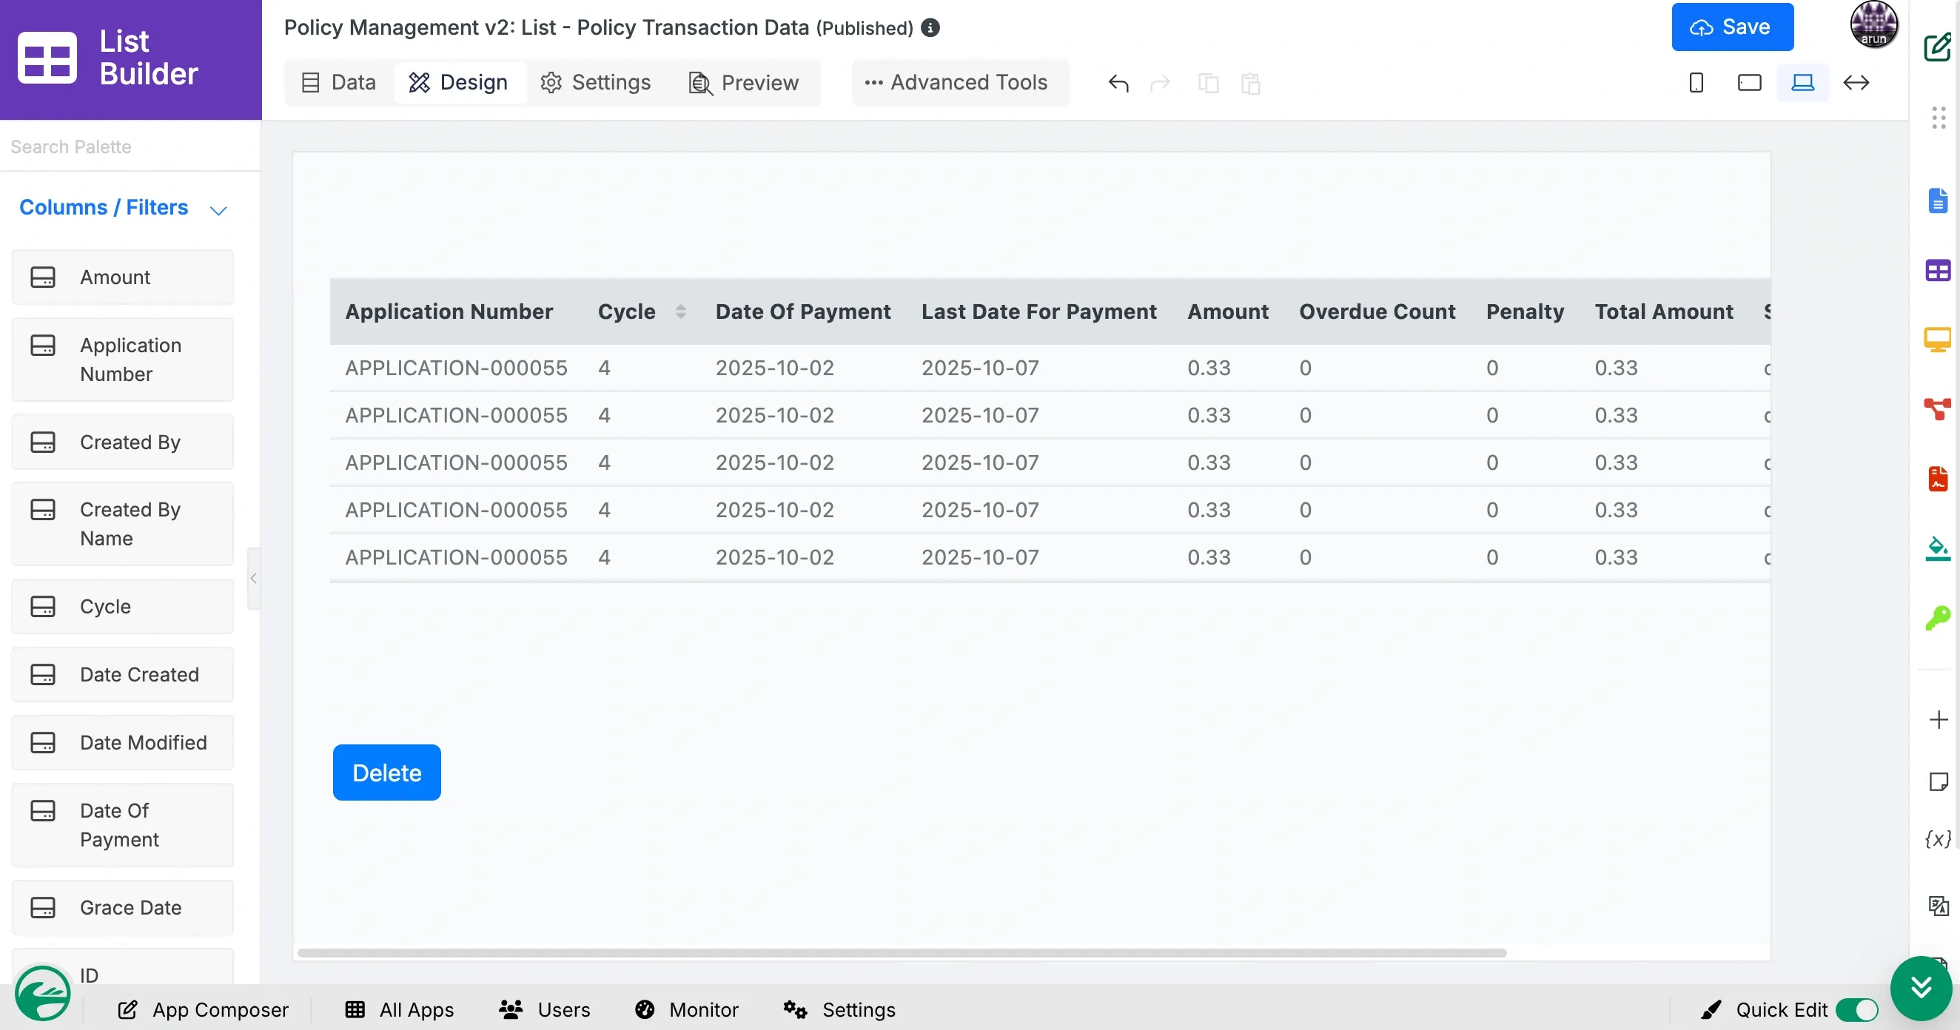
Task: Expand the green double-chevron floating button
Action: [x=1921, y=987]
